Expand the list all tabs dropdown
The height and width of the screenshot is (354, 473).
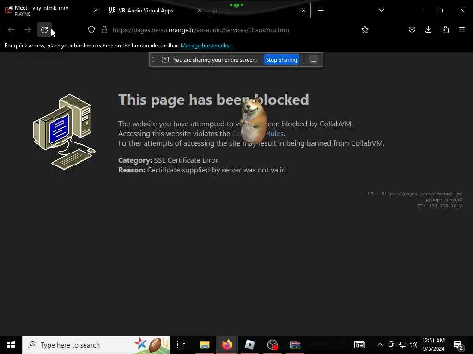(x=381, y=10)
